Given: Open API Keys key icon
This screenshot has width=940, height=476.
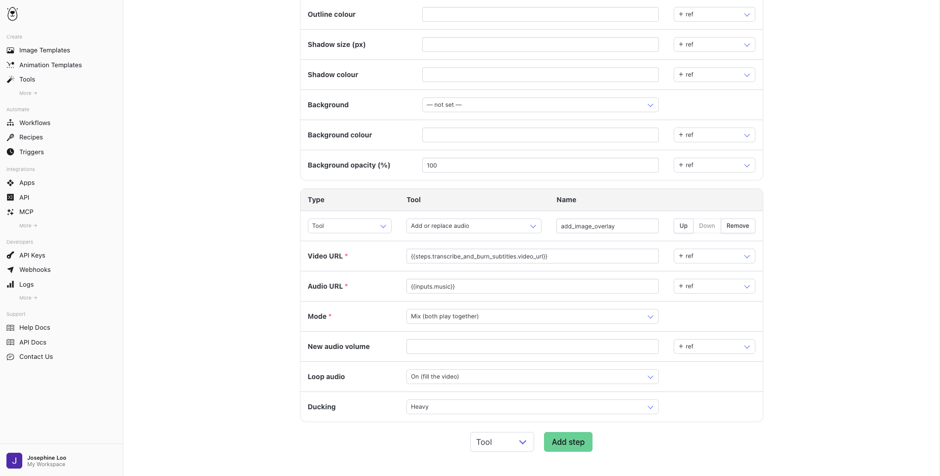Looking at the screenshot, I should point(10,256).
